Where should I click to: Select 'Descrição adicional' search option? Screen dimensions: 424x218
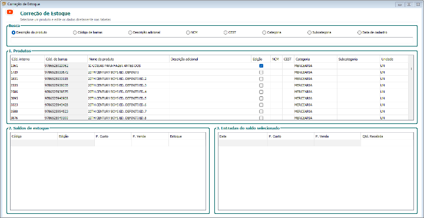[x=144, y=32]
